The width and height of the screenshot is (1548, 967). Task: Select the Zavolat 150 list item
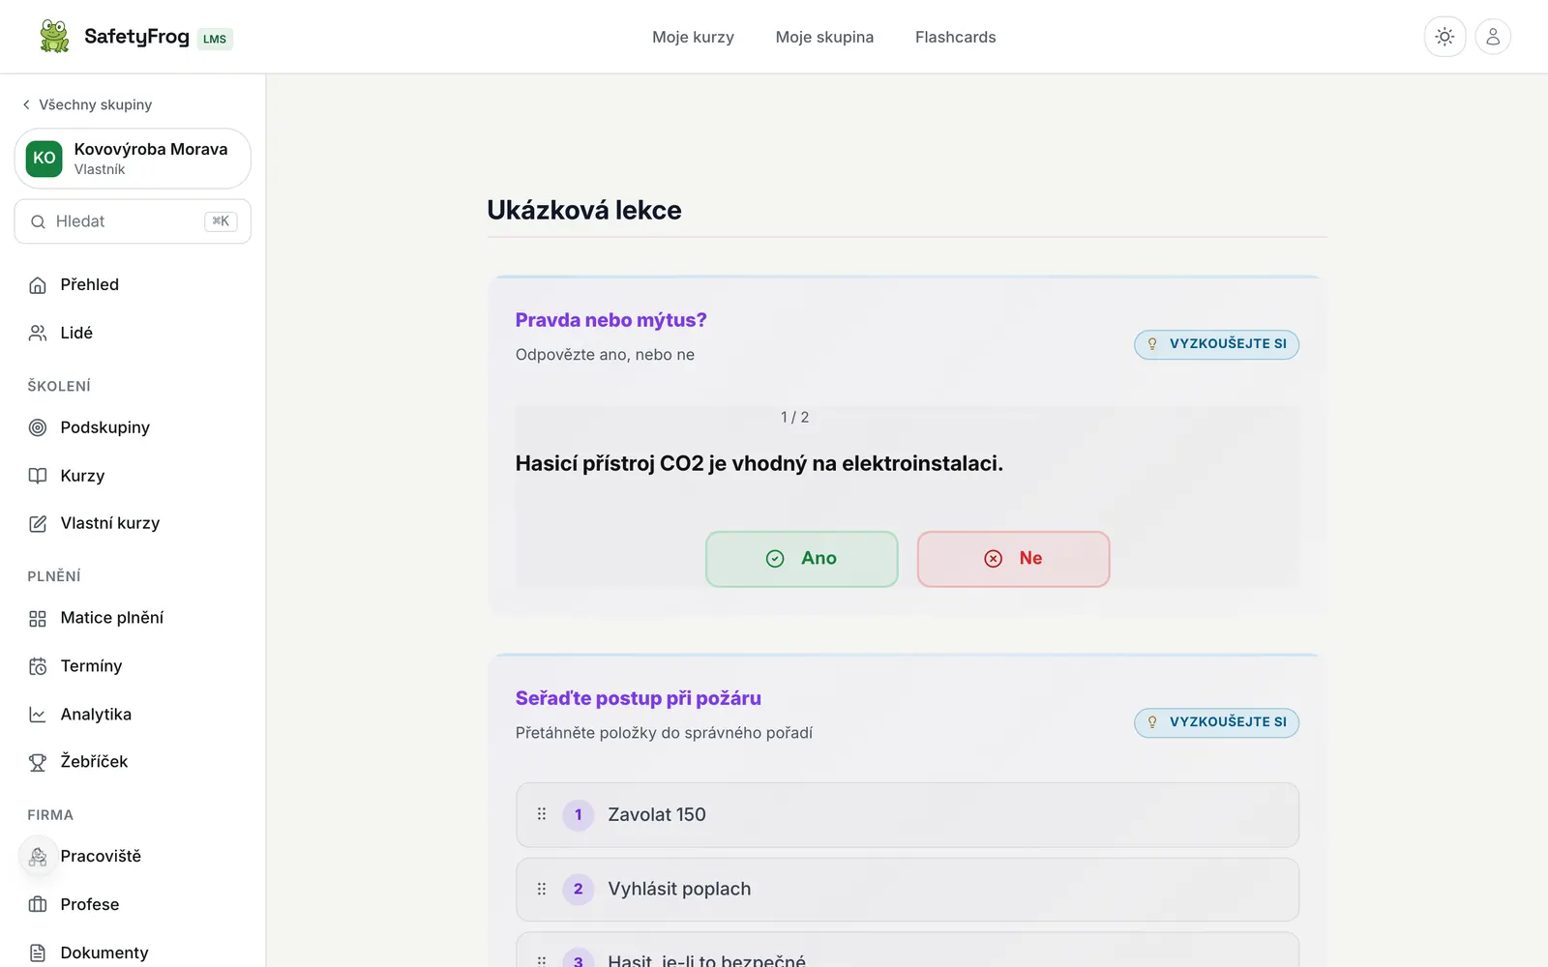coord(907,815)
